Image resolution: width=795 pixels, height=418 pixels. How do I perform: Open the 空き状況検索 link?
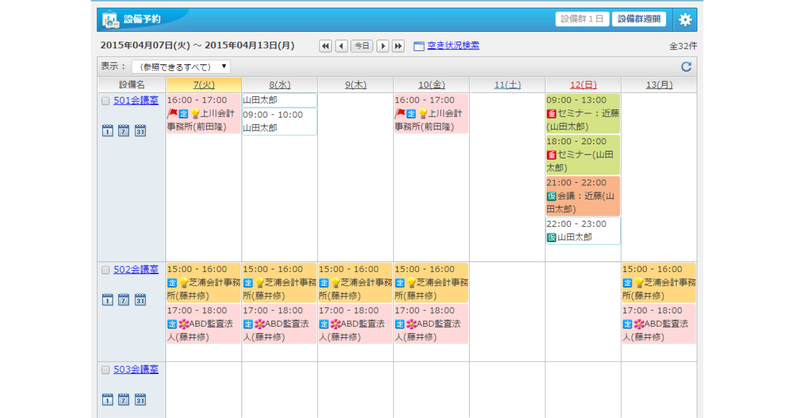pos(453,46)
